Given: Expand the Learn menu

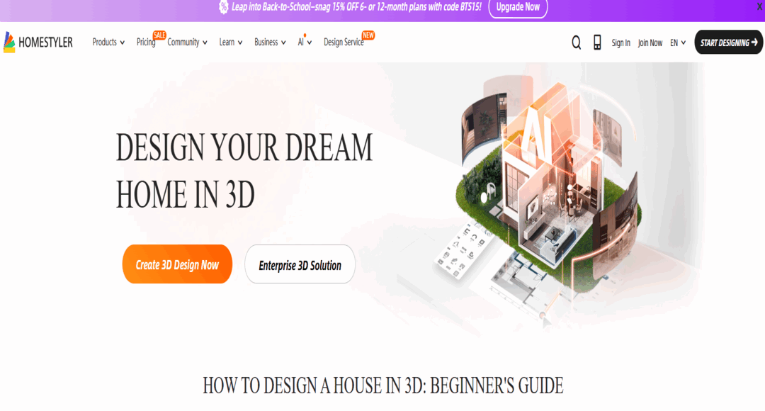Looking at the screenshot, I should (230, 43).
